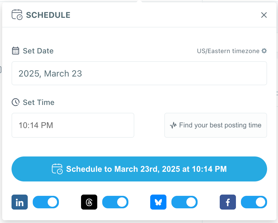Open the time field showing 10:14 PM
Screen dimensions: 278x223
click(73, 125)
